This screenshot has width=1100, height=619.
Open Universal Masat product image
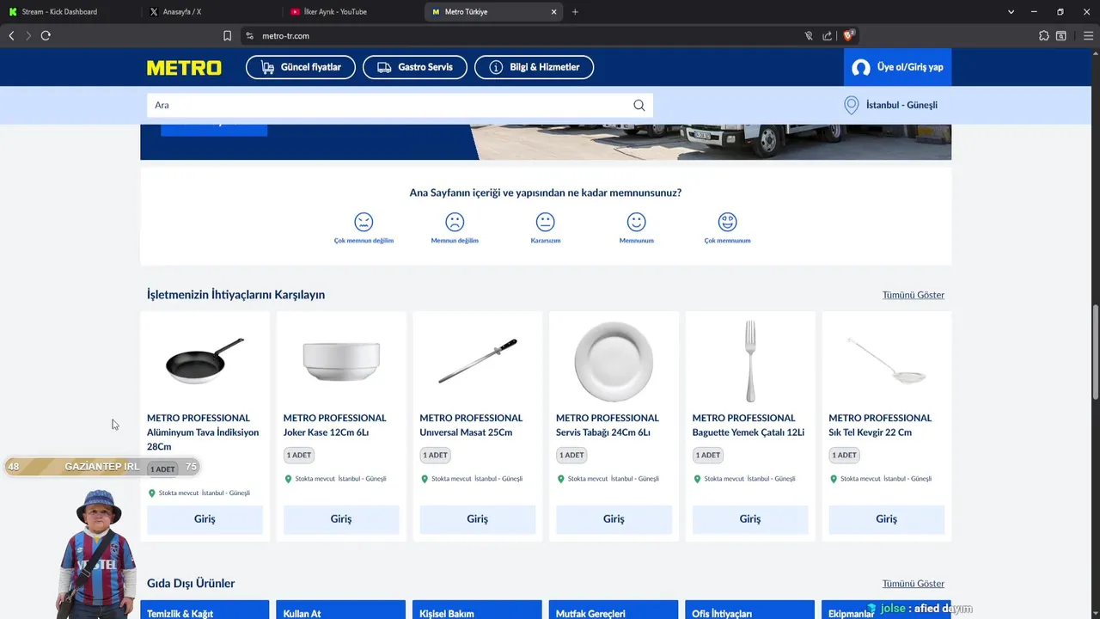[478, 361]
